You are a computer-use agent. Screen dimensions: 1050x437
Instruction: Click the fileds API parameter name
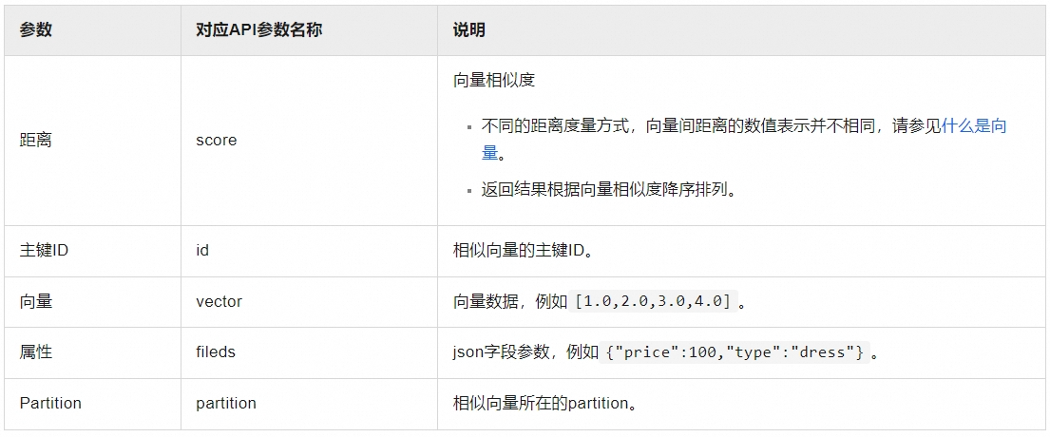click(216, 351)
